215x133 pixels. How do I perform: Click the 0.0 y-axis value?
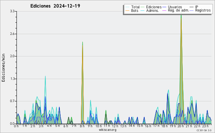[x=12, y=124]
